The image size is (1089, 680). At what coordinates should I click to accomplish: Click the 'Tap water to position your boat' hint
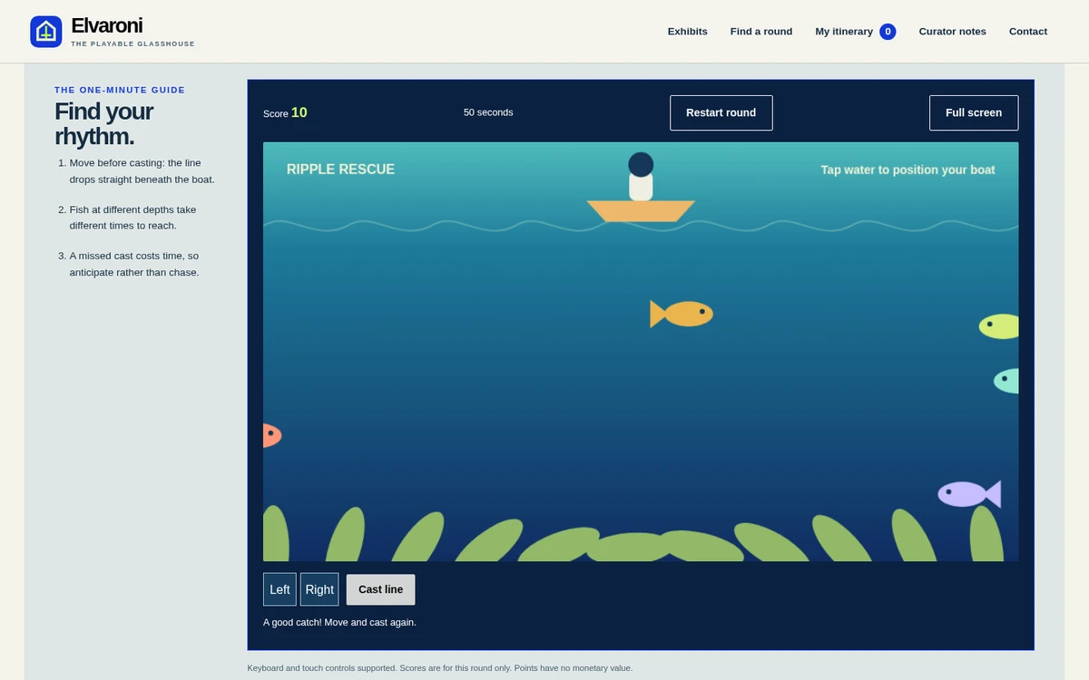coord(907,170)
